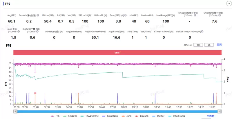The image size is (232, 119).
Task: Click the red BigJank marker near 01:40
Action: coord(35,93)
